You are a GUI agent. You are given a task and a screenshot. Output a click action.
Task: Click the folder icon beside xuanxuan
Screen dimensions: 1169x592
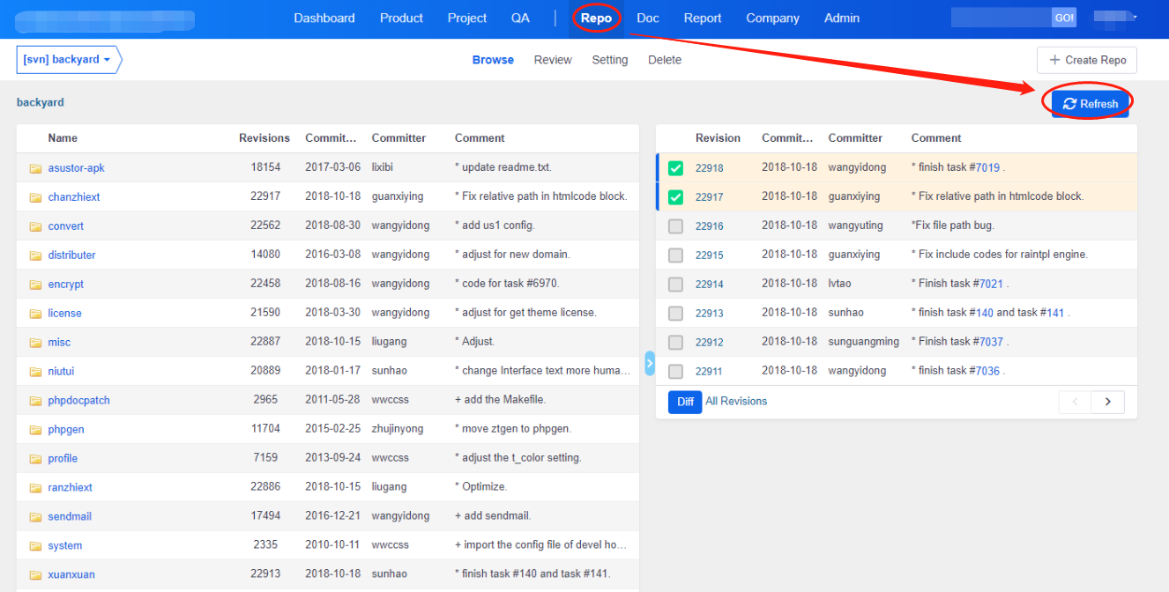tap(35, 575)
